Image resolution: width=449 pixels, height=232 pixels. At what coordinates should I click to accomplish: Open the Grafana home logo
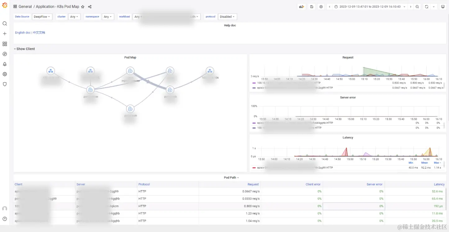(x=5, y=6)
